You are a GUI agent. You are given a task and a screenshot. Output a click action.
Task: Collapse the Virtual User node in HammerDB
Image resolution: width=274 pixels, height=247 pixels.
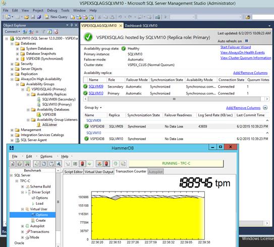[22, 209]
